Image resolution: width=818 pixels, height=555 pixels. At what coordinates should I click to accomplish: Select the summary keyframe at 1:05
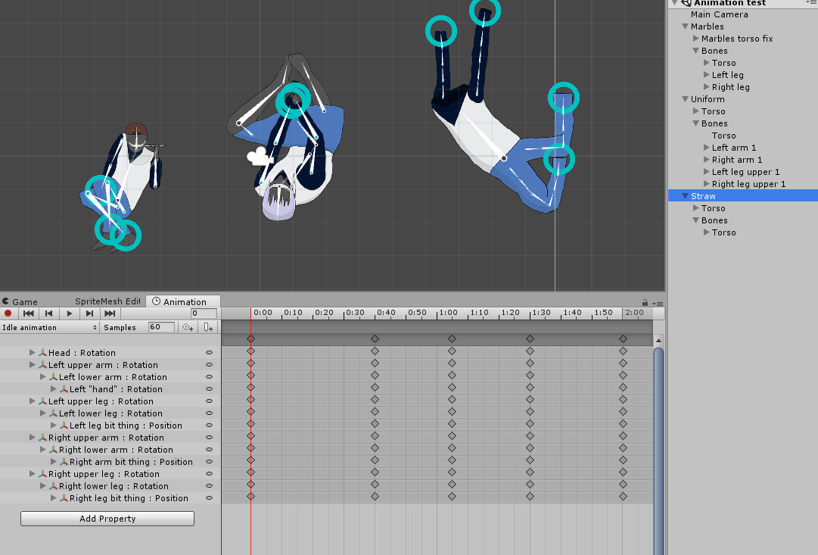[x=452, y=339]
